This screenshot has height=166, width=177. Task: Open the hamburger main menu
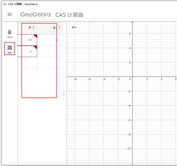coord(10,14)
